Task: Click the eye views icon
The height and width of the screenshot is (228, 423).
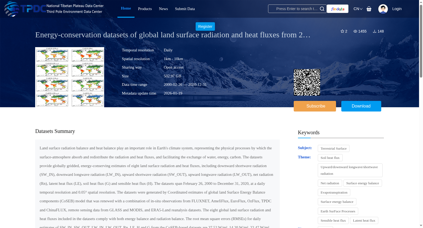Action: [x=355, y=31]
